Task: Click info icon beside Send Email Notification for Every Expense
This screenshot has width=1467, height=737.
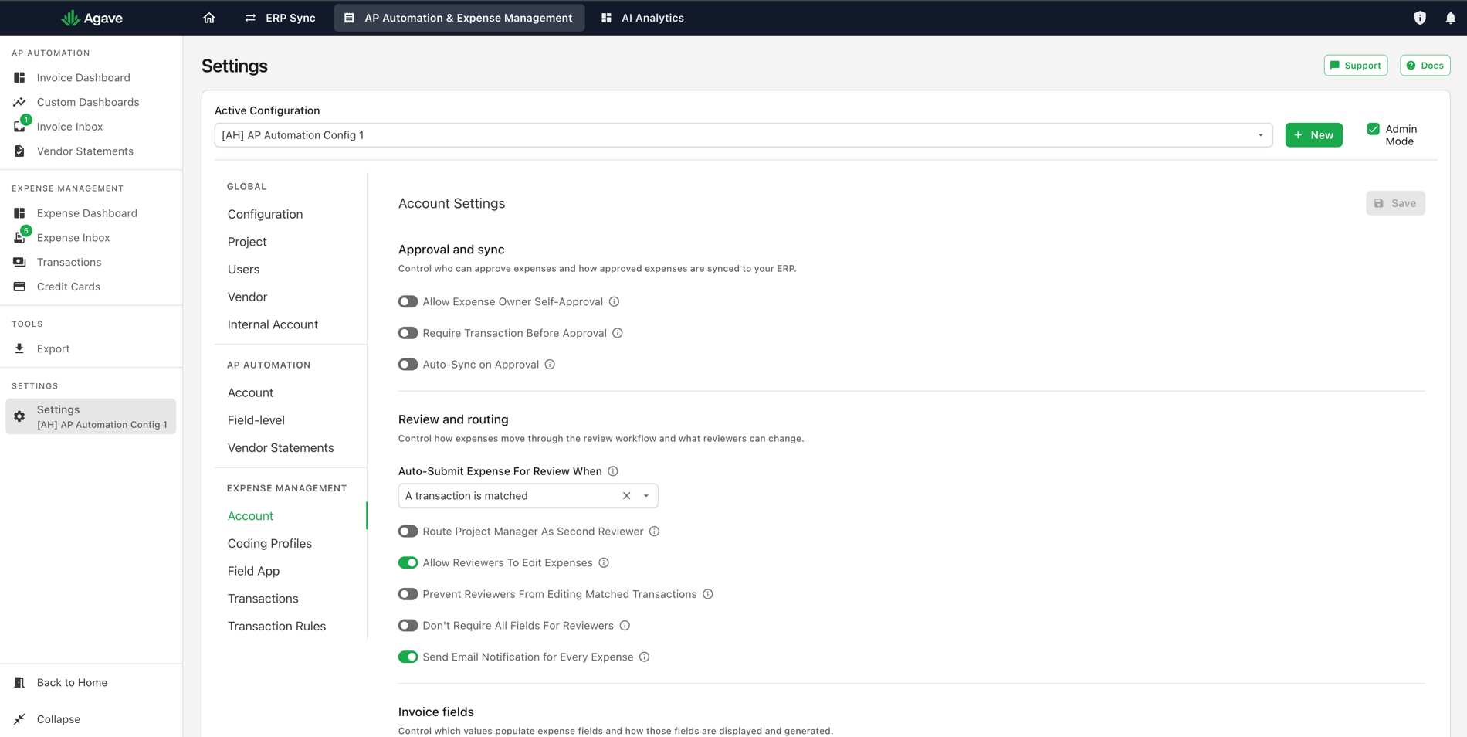Action: [x=644, y=657]
